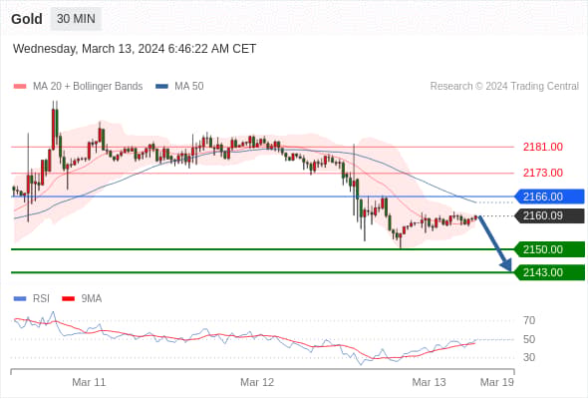Click the blue downward forecast arrow
The height and width of the screenshot is (399, 588).
(495, 243)
